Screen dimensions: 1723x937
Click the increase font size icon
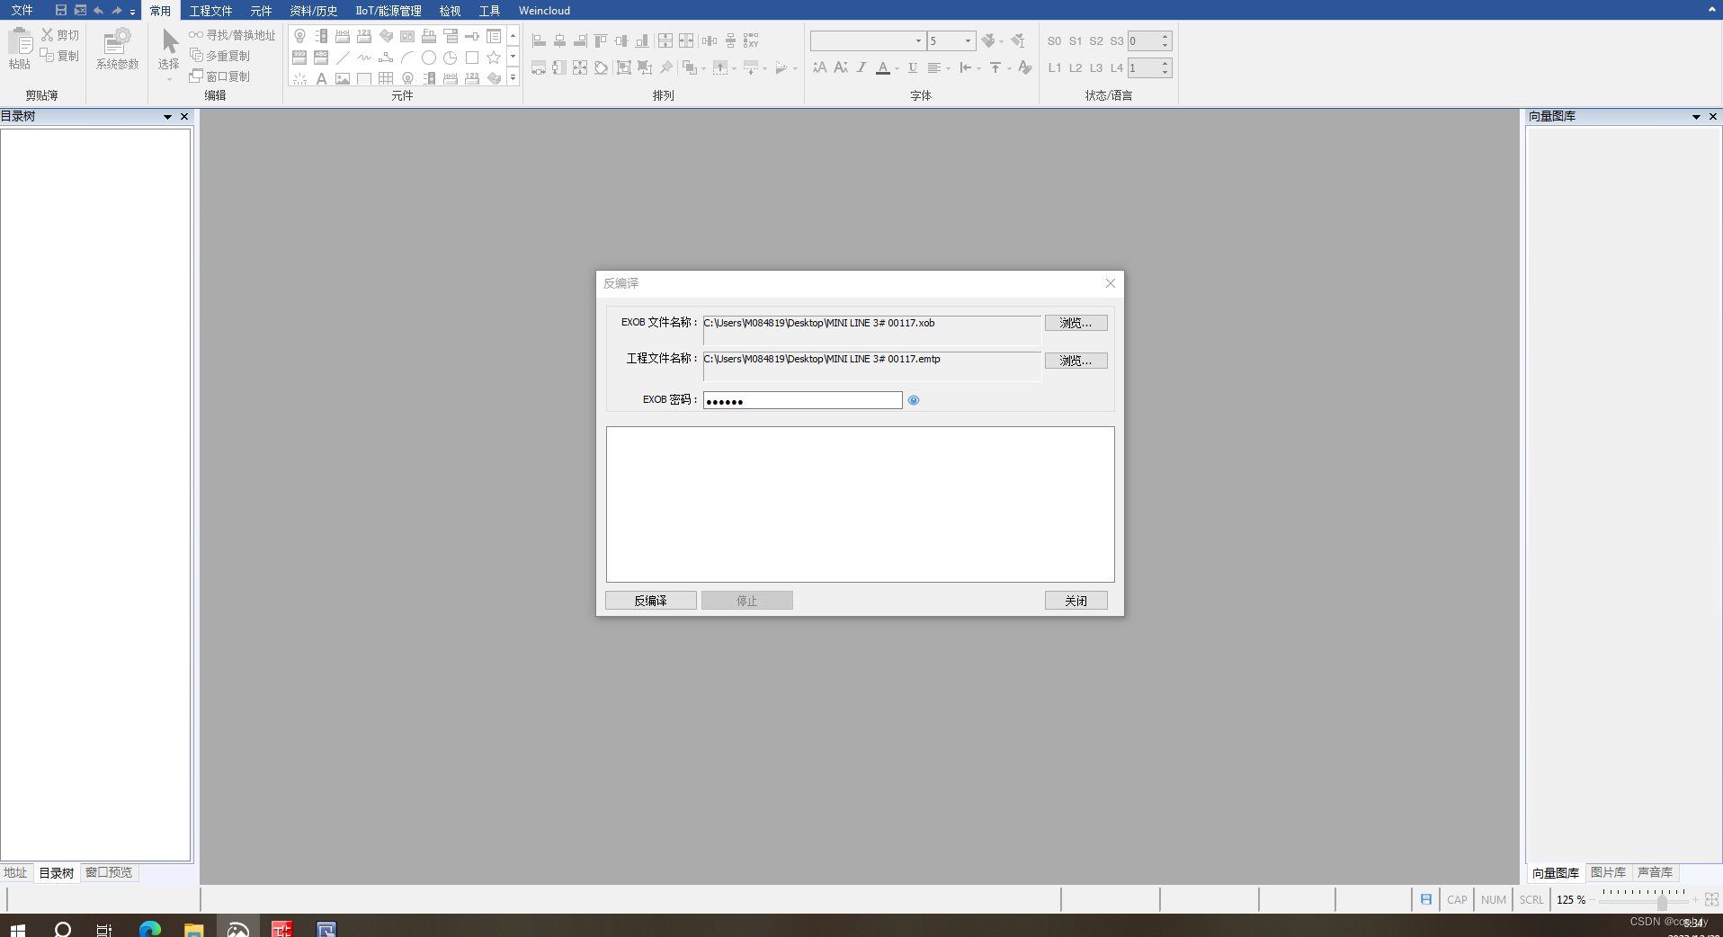point(819,67)
